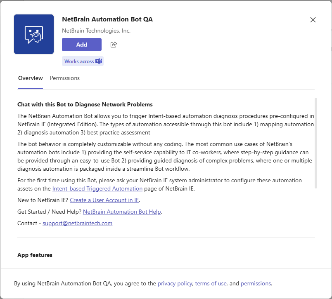Click the overview vertical scrollbar
The image size is (332, 299).
(x=316, y=143)
